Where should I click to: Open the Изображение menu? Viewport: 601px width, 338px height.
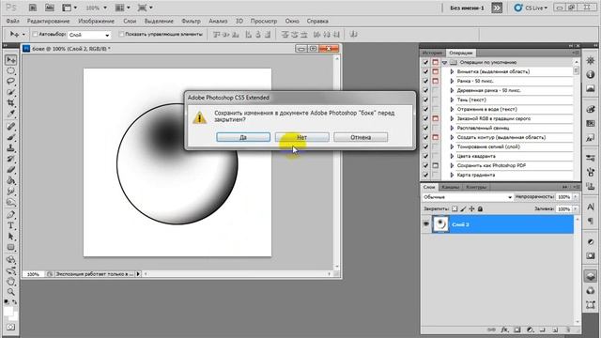pyautogui.click(x=96, y=21)
